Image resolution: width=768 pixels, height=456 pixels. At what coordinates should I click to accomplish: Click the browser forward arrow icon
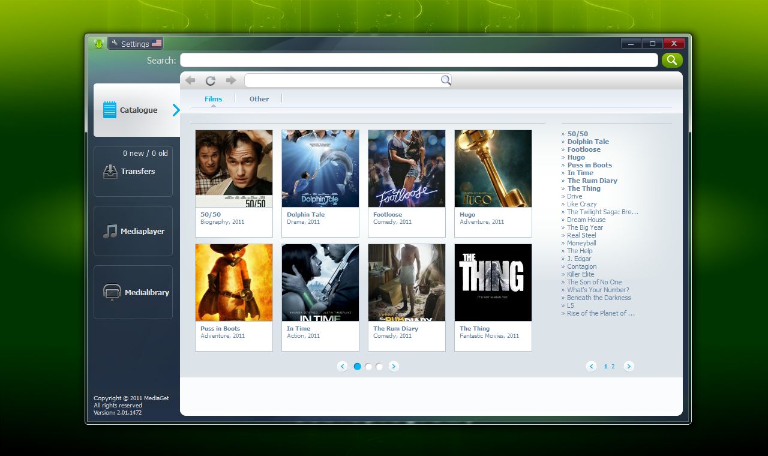coord(231,80)
